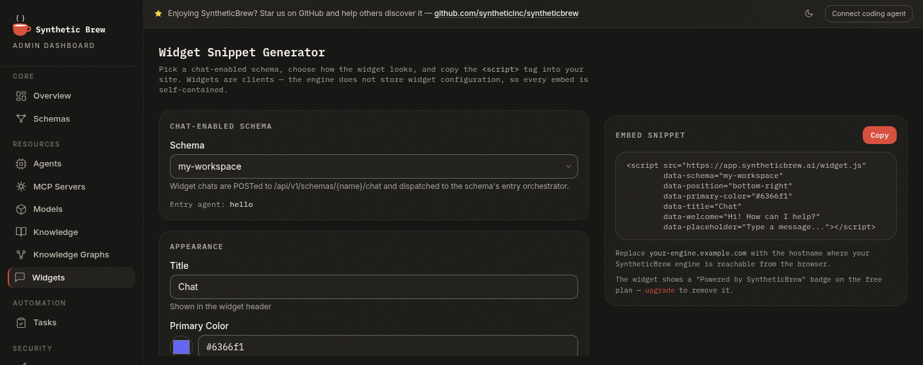Click the Synthetic Brew coffee cup logo
The image size is (923, 365).
(21, 26)
